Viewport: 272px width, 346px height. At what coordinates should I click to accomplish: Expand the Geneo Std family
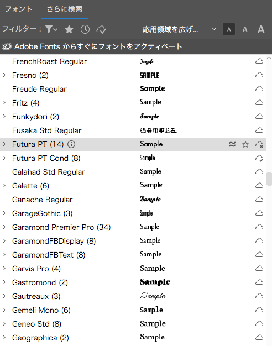[4, 324]
